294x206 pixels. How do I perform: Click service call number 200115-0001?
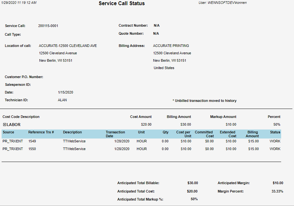tap(48, 26)
